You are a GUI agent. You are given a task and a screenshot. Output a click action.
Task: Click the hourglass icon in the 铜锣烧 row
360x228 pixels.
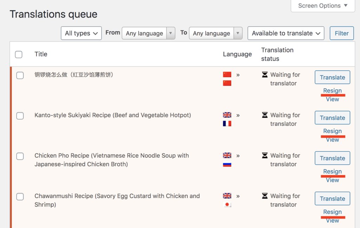pyautogui.click(x=265, y=74)
